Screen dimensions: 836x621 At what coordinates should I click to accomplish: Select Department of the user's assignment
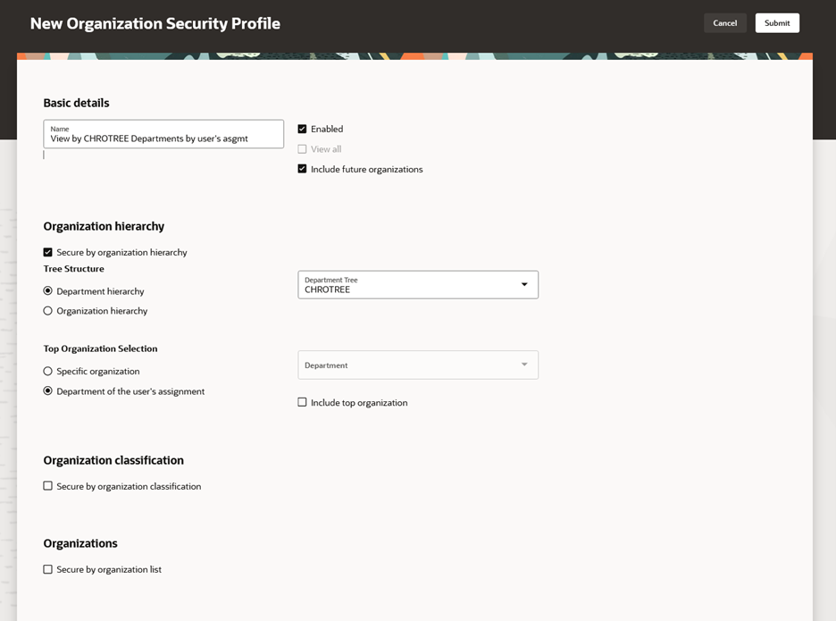point(48,391)
